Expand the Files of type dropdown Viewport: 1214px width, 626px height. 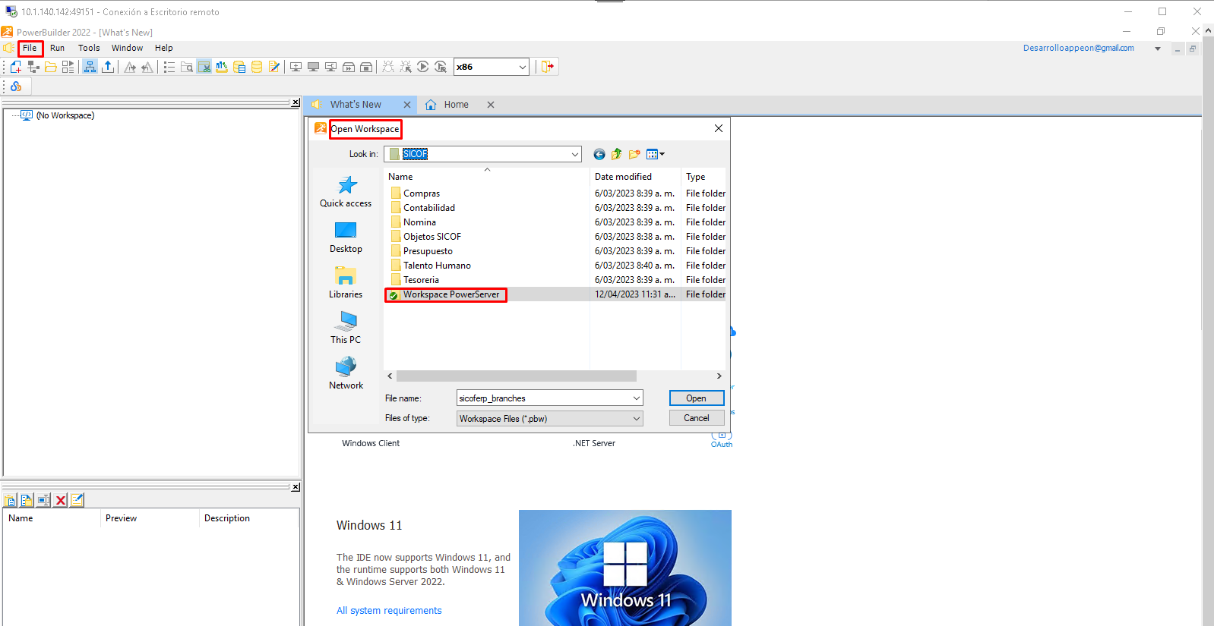[x=636, y=419]
